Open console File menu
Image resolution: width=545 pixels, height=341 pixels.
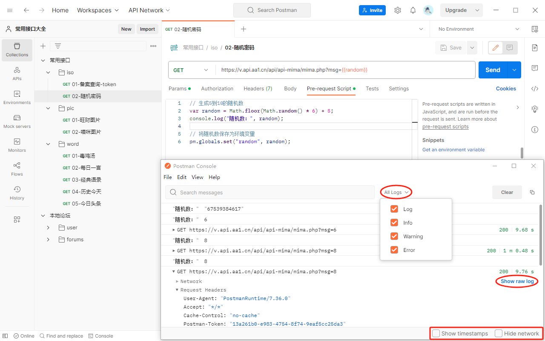[x=168, y=177]
